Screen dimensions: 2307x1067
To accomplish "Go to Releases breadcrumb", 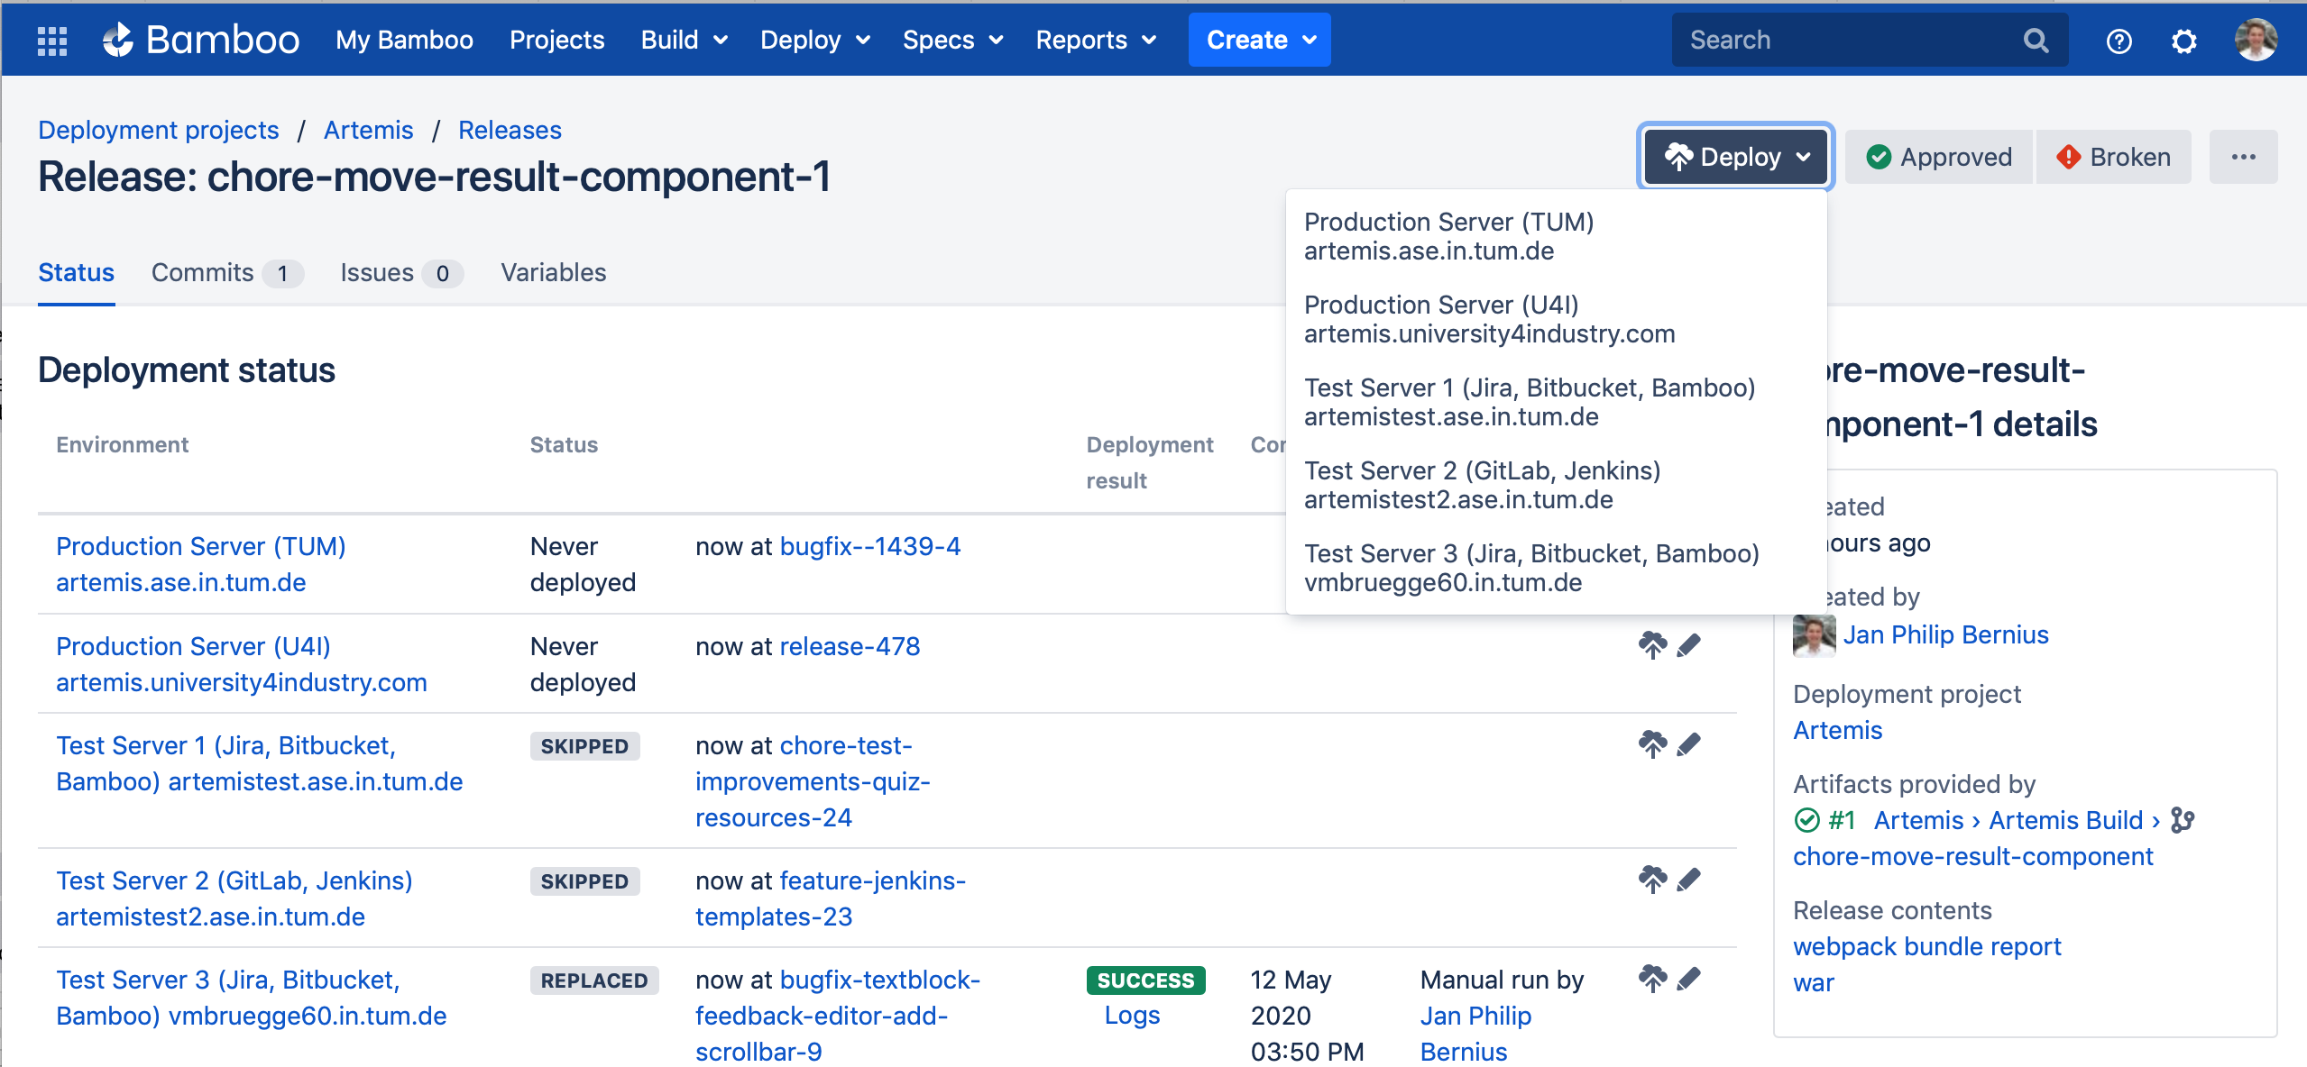I will coord(510,130).
